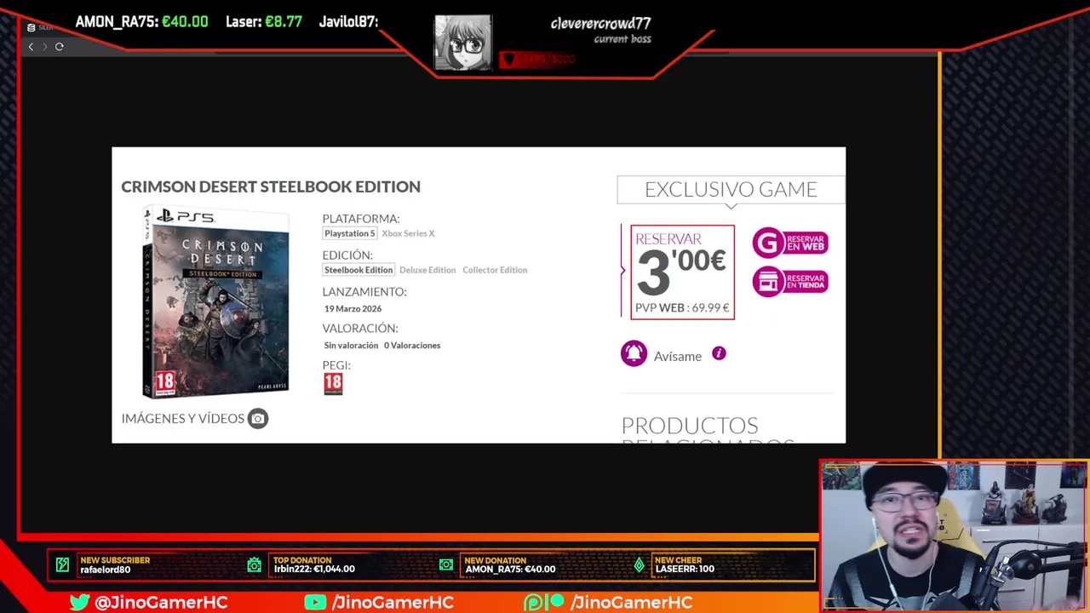The width and height of the screenshot is (1090, 613).
Task: Select Playstation 5 platform option
Action: 349,233
